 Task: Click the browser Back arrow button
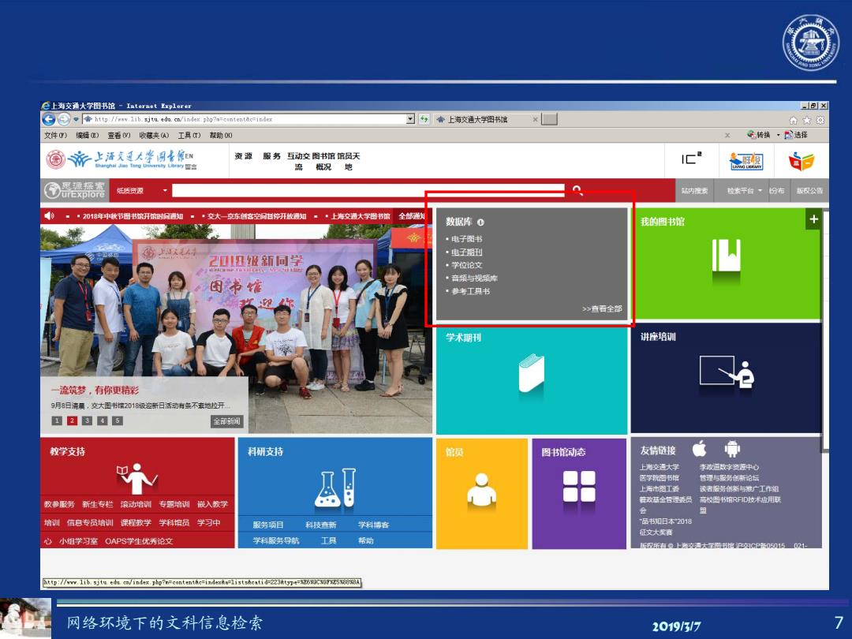pos(48,119)
